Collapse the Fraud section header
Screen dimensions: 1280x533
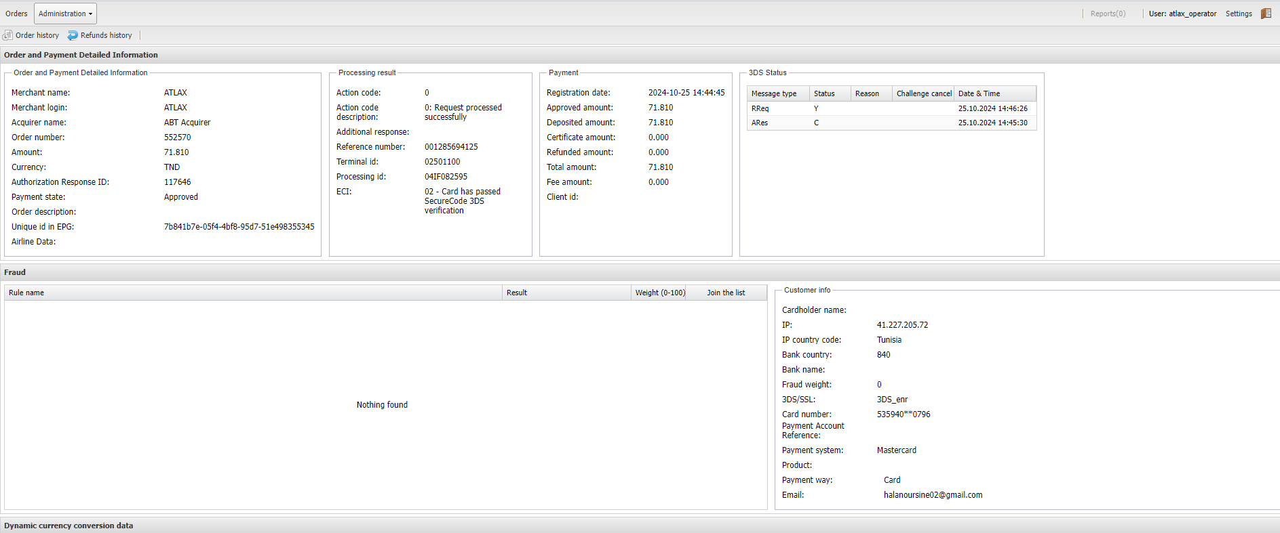15,272
